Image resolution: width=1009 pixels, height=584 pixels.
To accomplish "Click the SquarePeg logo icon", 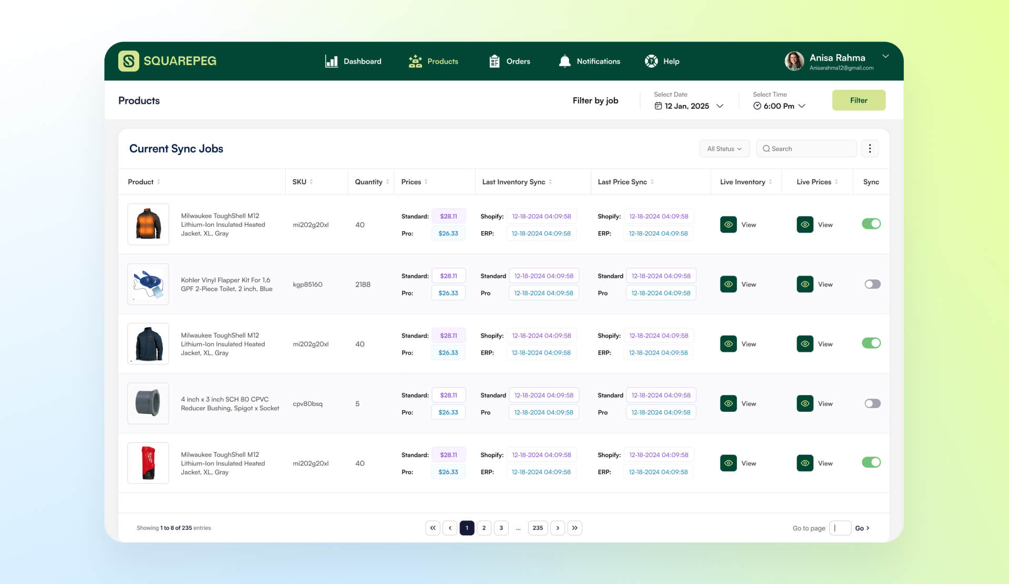I will (x=128, y=61).
